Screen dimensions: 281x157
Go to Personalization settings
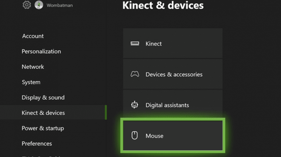[x=41, y=51]
